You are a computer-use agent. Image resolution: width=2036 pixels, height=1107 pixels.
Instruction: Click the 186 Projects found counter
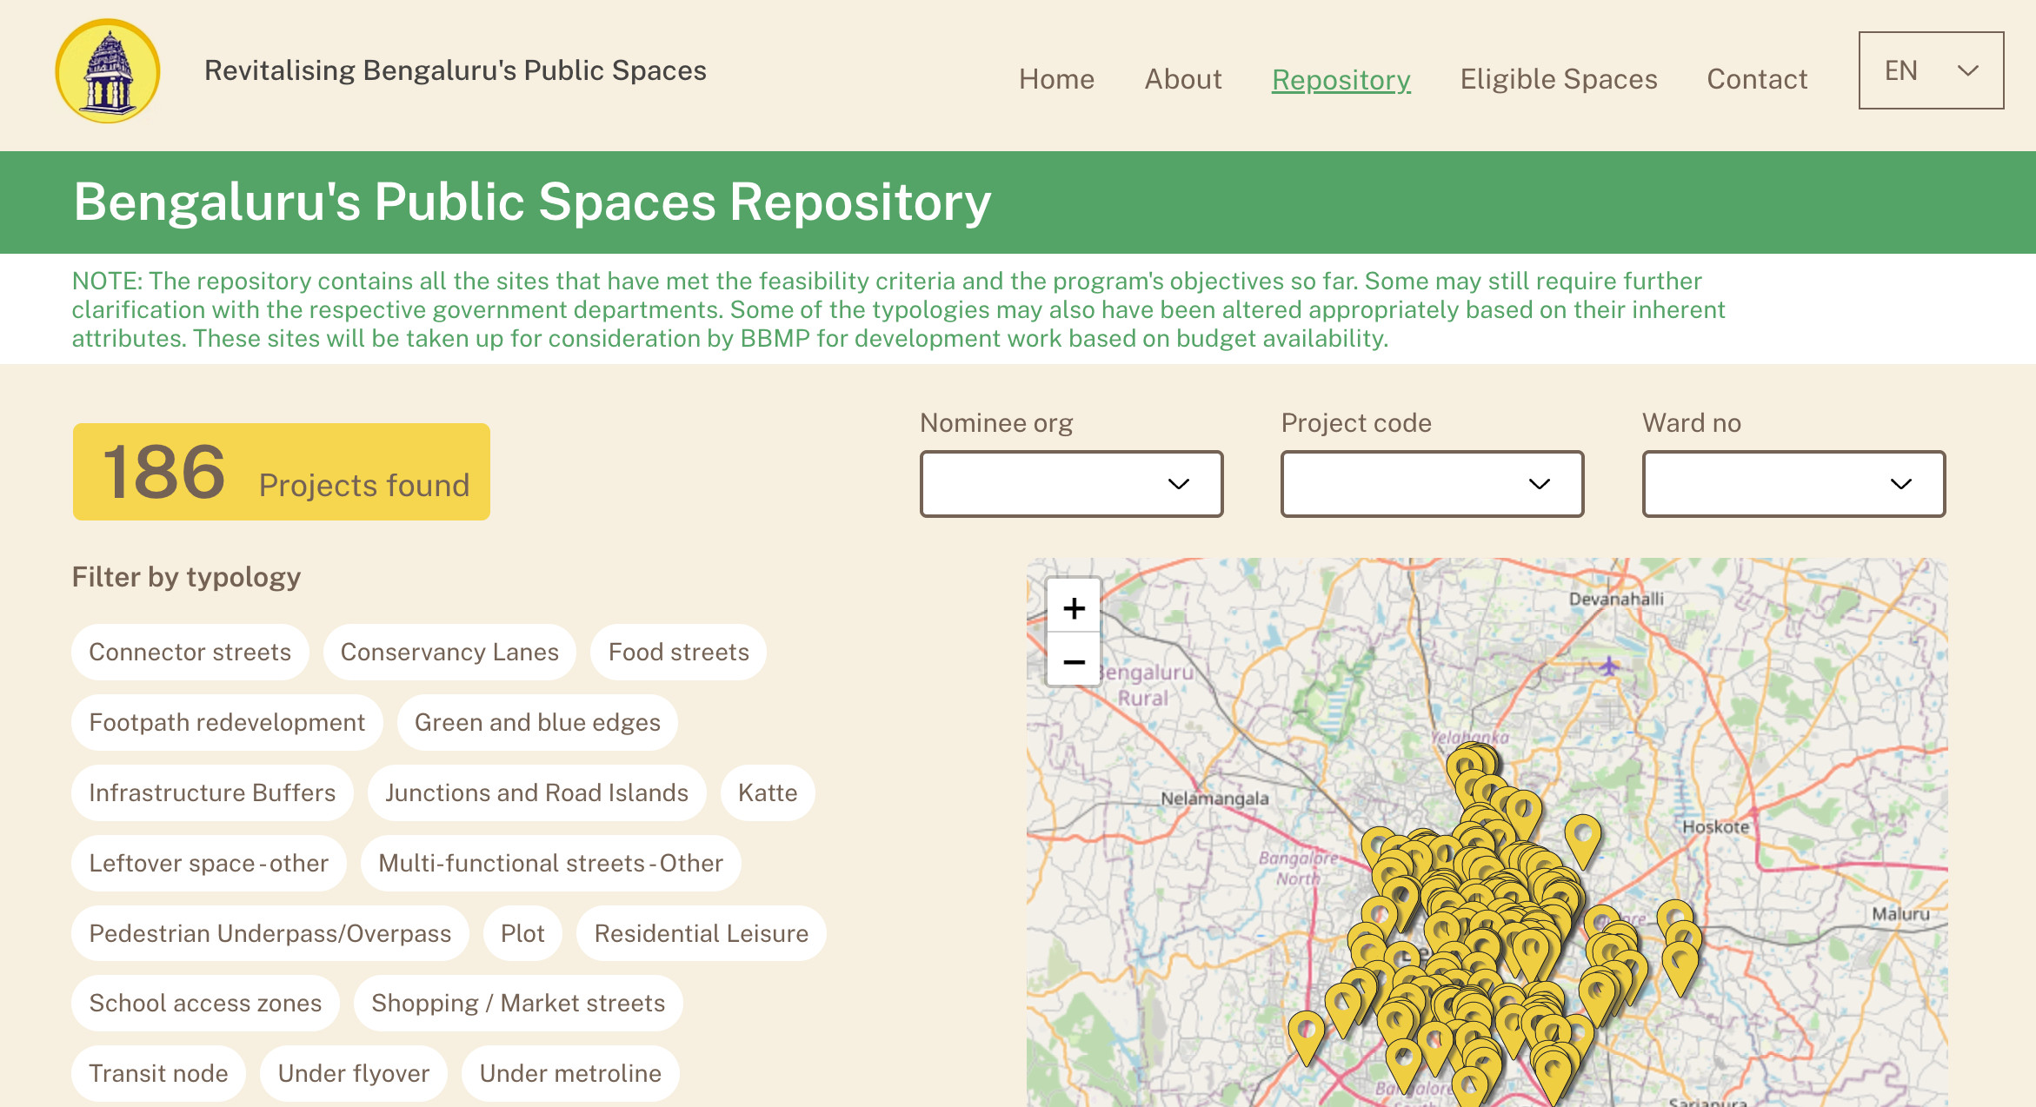(282, 472)
